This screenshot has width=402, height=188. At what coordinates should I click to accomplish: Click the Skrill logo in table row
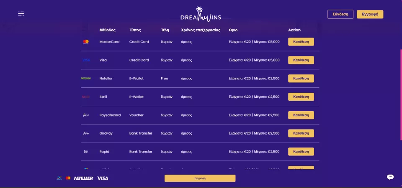coord(86,97)
